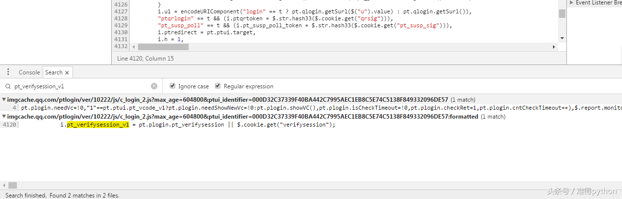
Task: Click the code editor vertical scrollbar thumb
Action: pos(562,13)
